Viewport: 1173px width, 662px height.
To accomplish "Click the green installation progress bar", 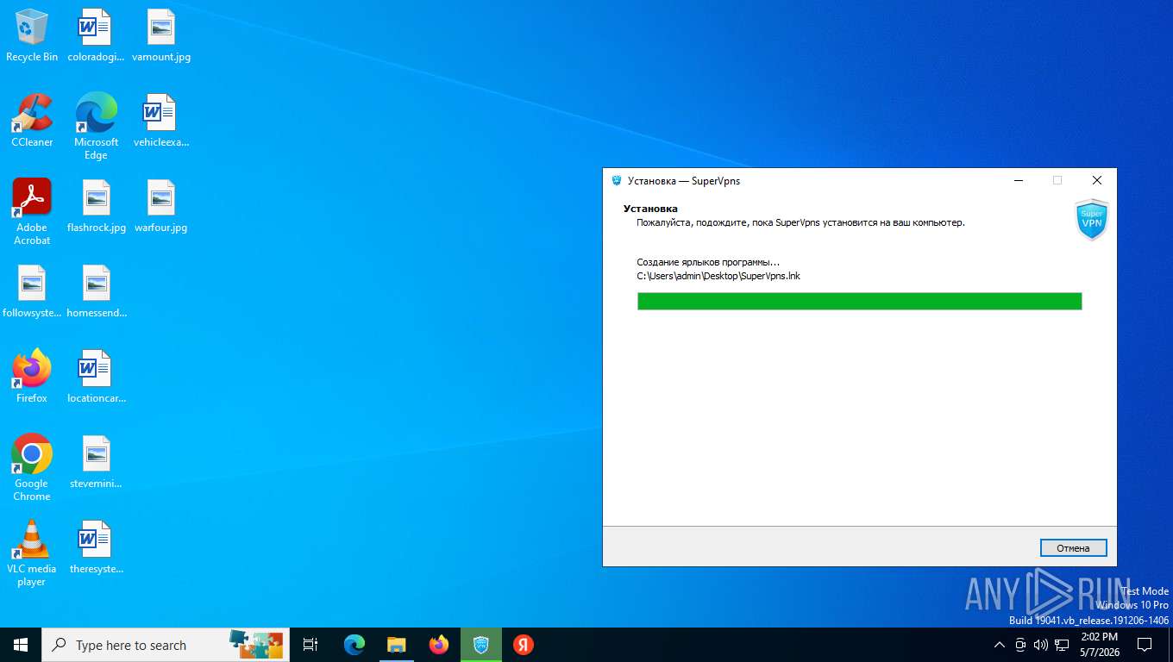I will pos(859,301).
